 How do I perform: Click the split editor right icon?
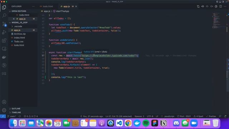[x=220, y=6]
